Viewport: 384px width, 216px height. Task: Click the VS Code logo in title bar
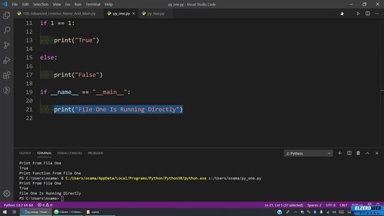click(5, 4)
